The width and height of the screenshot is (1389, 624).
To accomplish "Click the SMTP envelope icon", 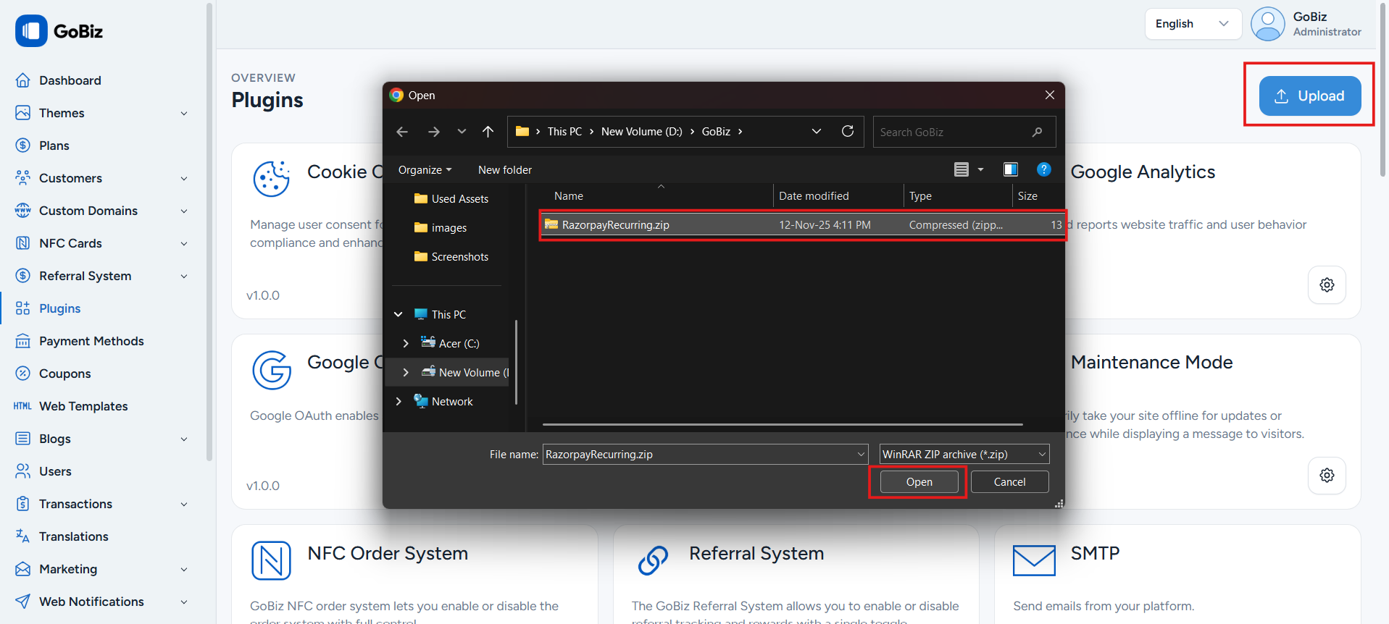I will tap(1034, 561).
